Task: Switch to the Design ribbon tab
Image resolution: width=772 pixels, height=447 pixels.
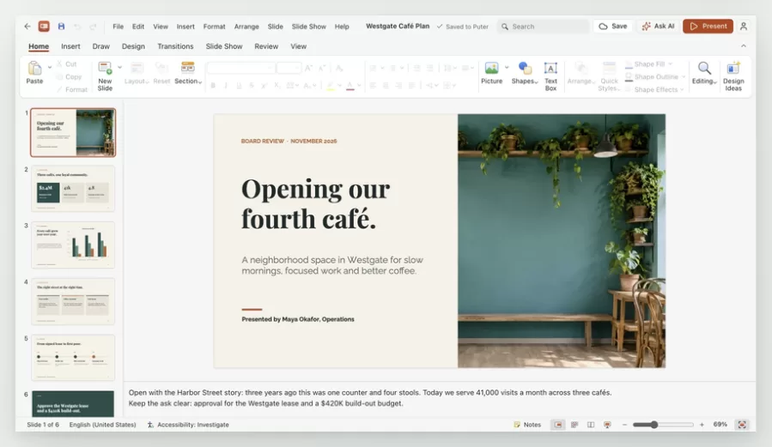Action: 133,46
